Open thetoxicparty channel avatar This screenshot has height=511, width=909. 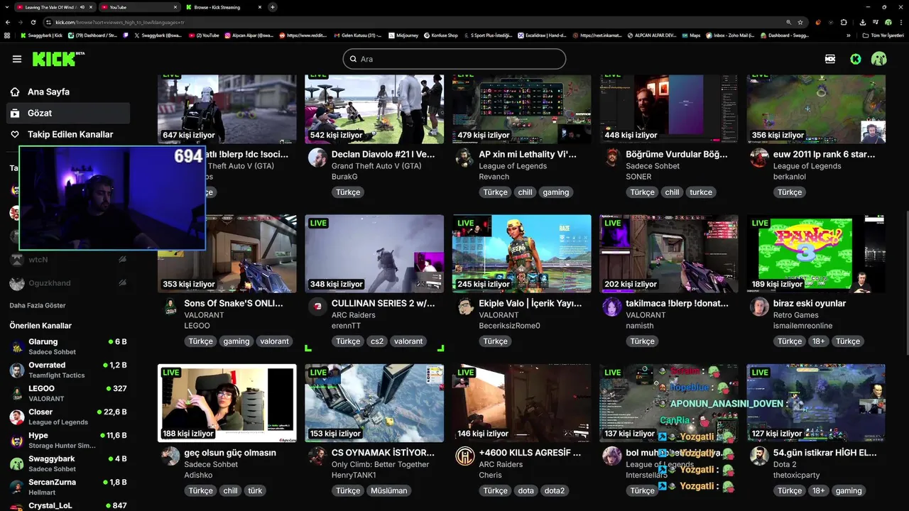pos(759,456)
